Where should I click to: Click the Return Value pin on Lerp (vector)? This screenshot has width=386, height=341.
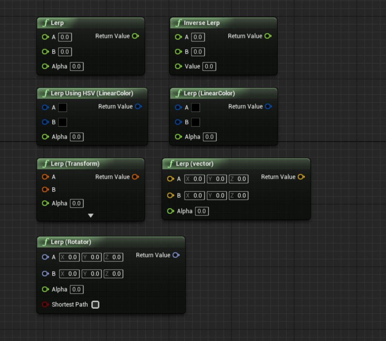point(300,176)
